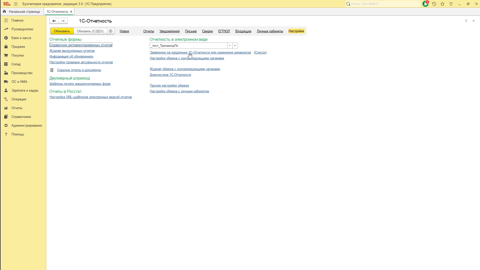The image size is (480, 270).
Task: Click the Обновить (СЭДО) button
Action: [90, 31]
